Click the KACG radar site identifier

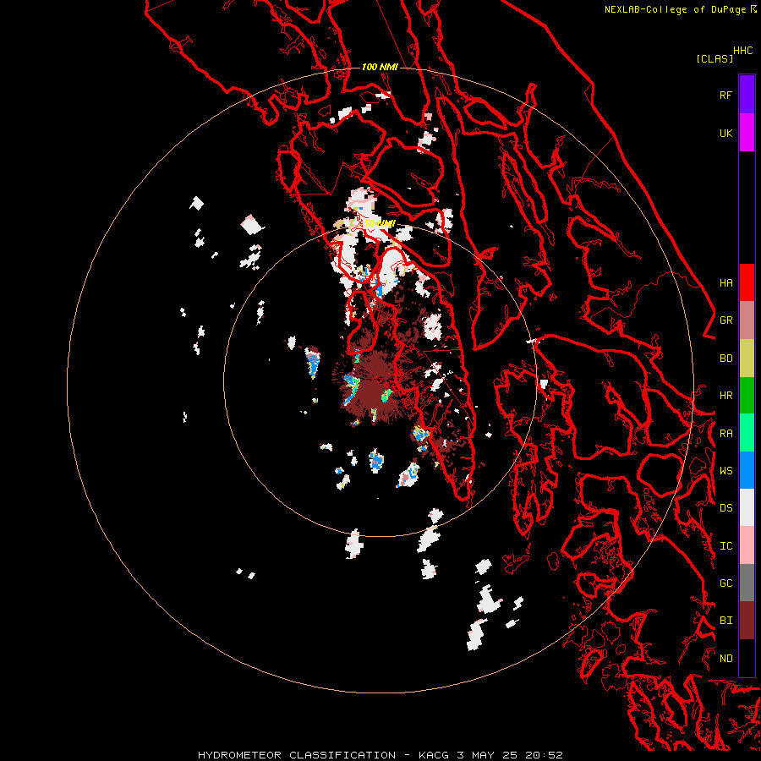(x=434, y=755)
